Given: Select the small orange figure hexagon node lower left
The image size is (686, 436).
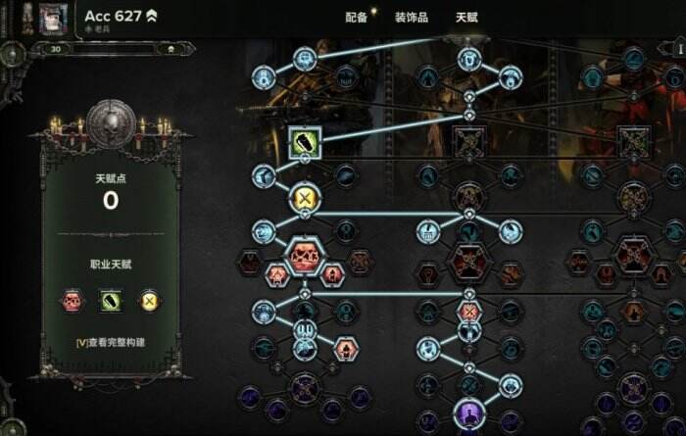Looking at the screenshot, I should point(346,349).
